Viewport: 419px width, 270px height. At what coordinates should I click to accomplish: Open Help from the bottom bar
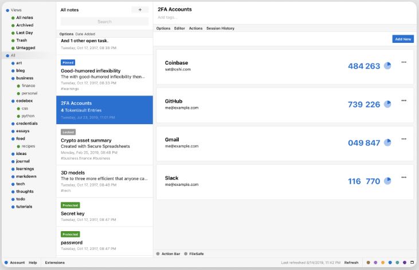tap(33, 263)
